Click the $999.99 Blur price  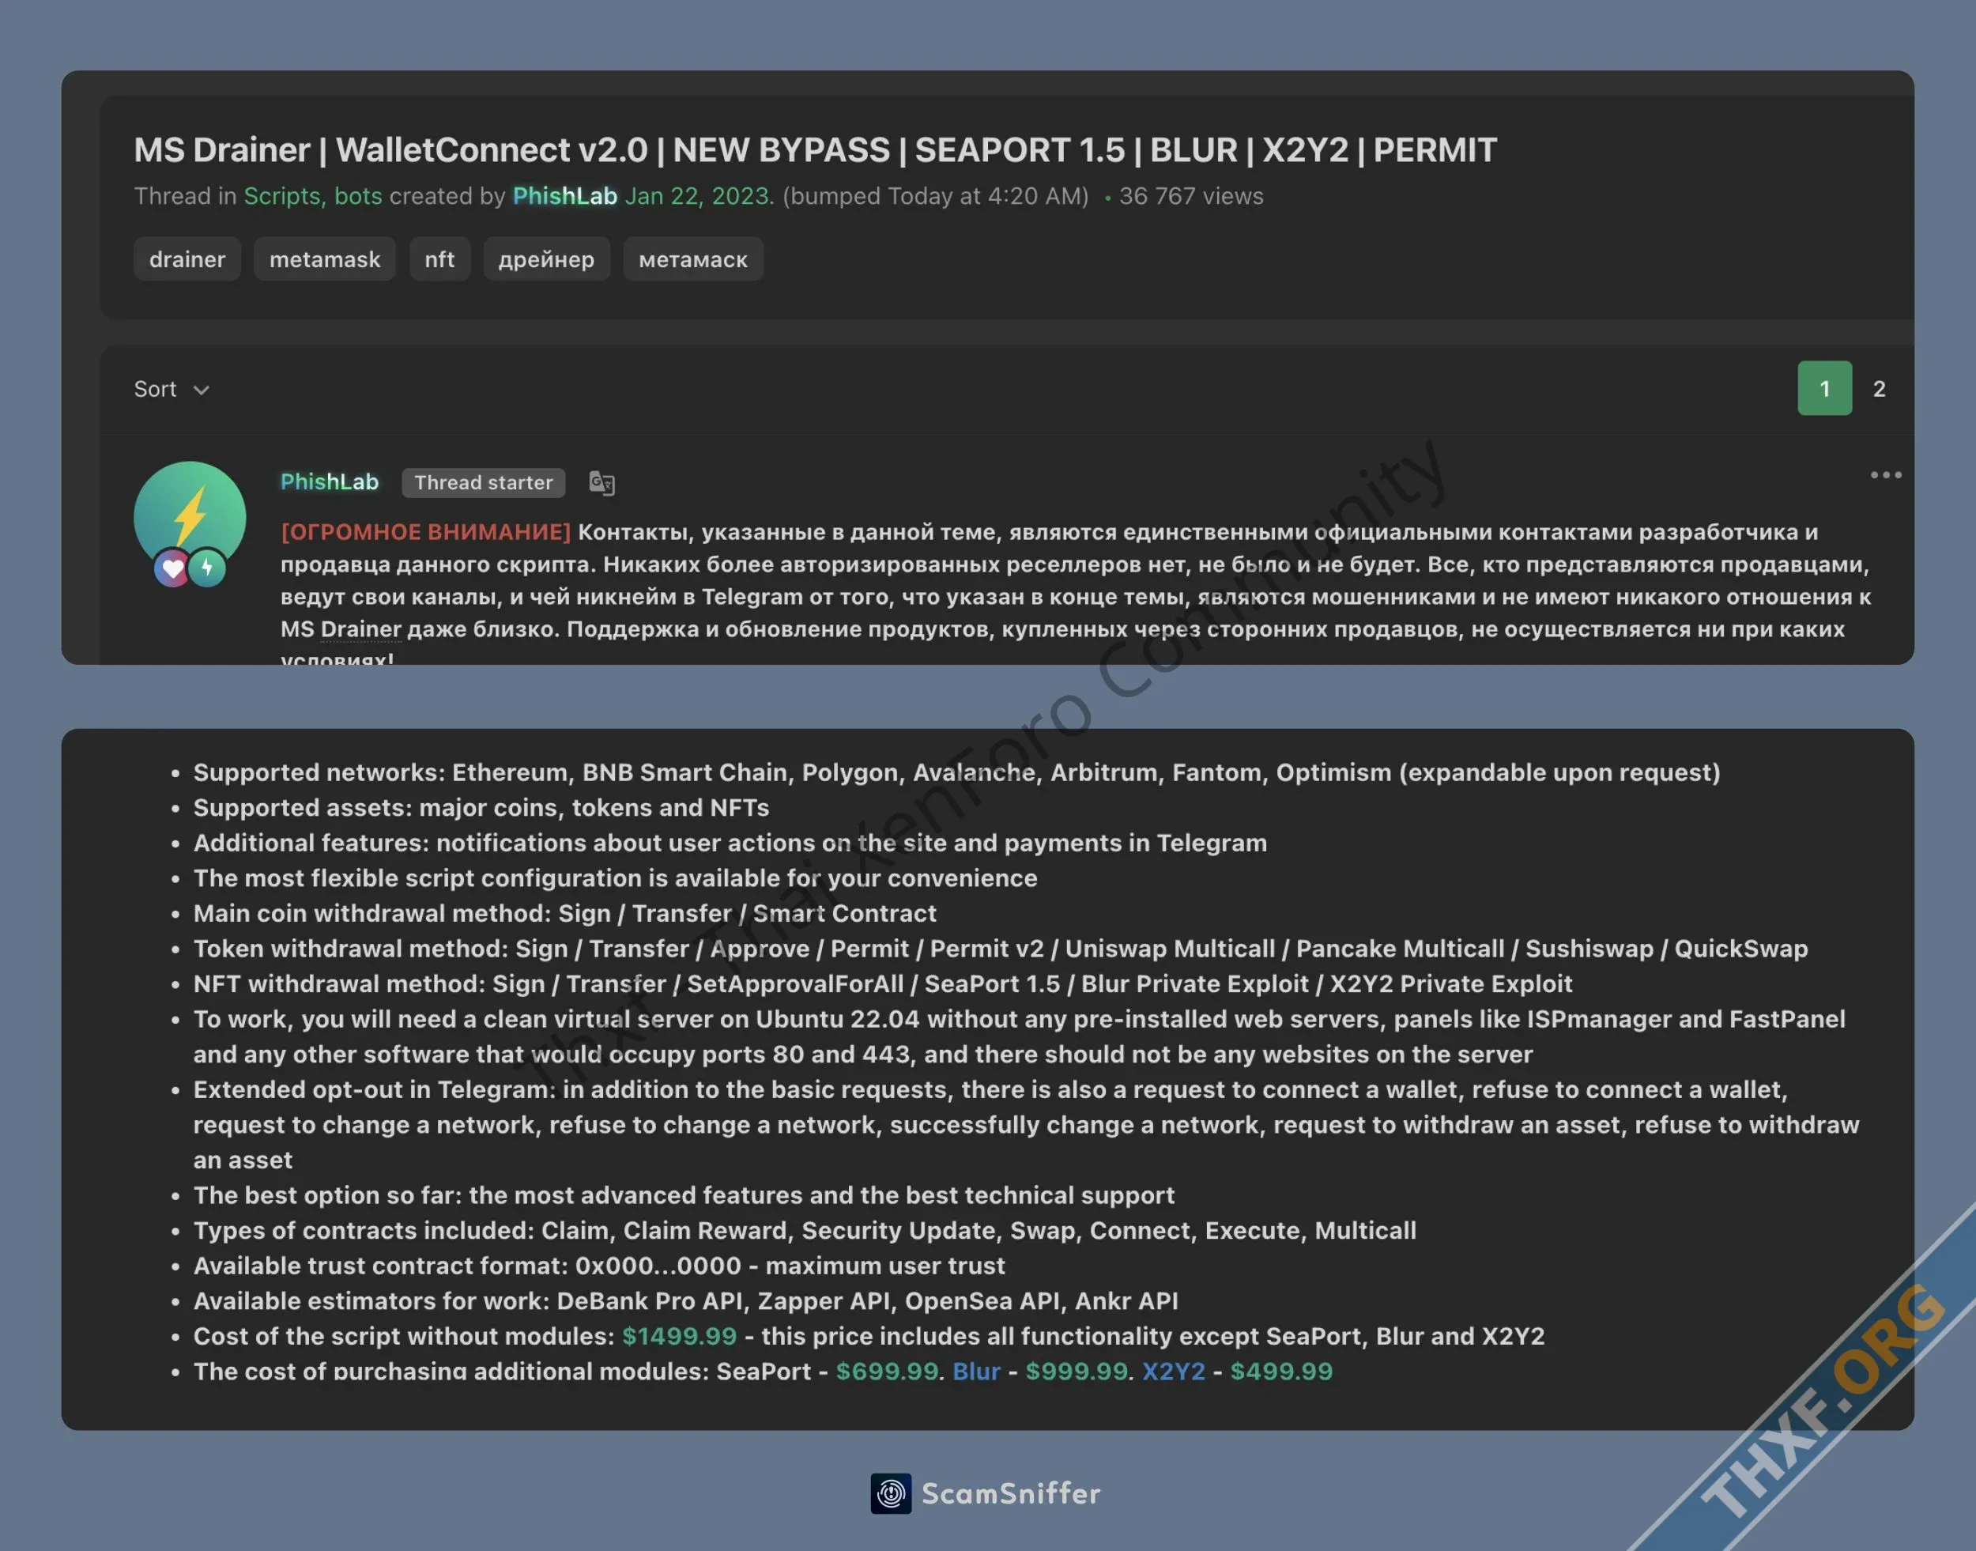1076,1372
